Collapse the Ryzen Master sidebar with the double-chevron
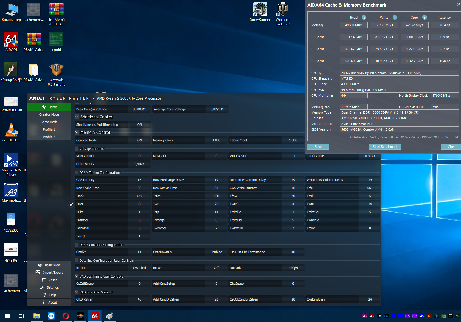Image resolution: width=461 pixels, height=322 pixels. 71,205
